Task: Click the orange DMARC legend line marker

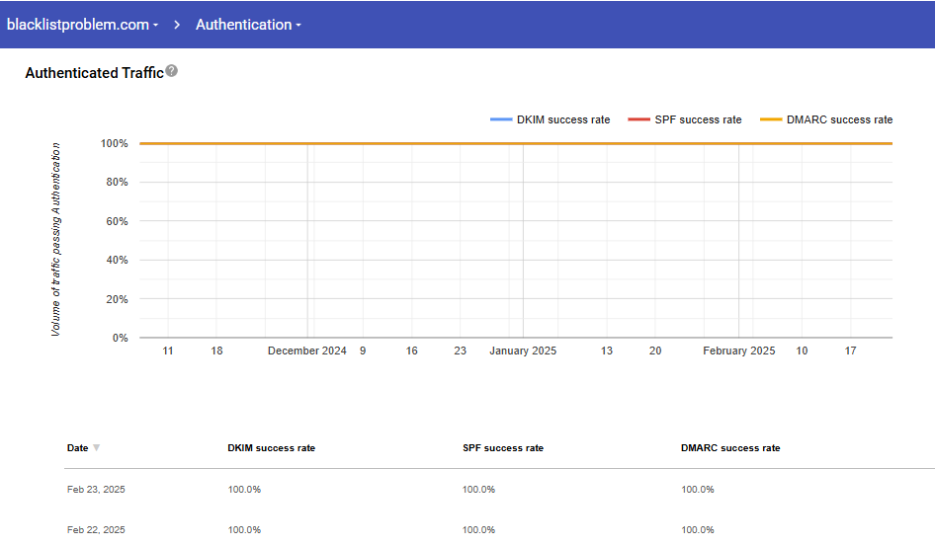Action: (x=771, y=120)
